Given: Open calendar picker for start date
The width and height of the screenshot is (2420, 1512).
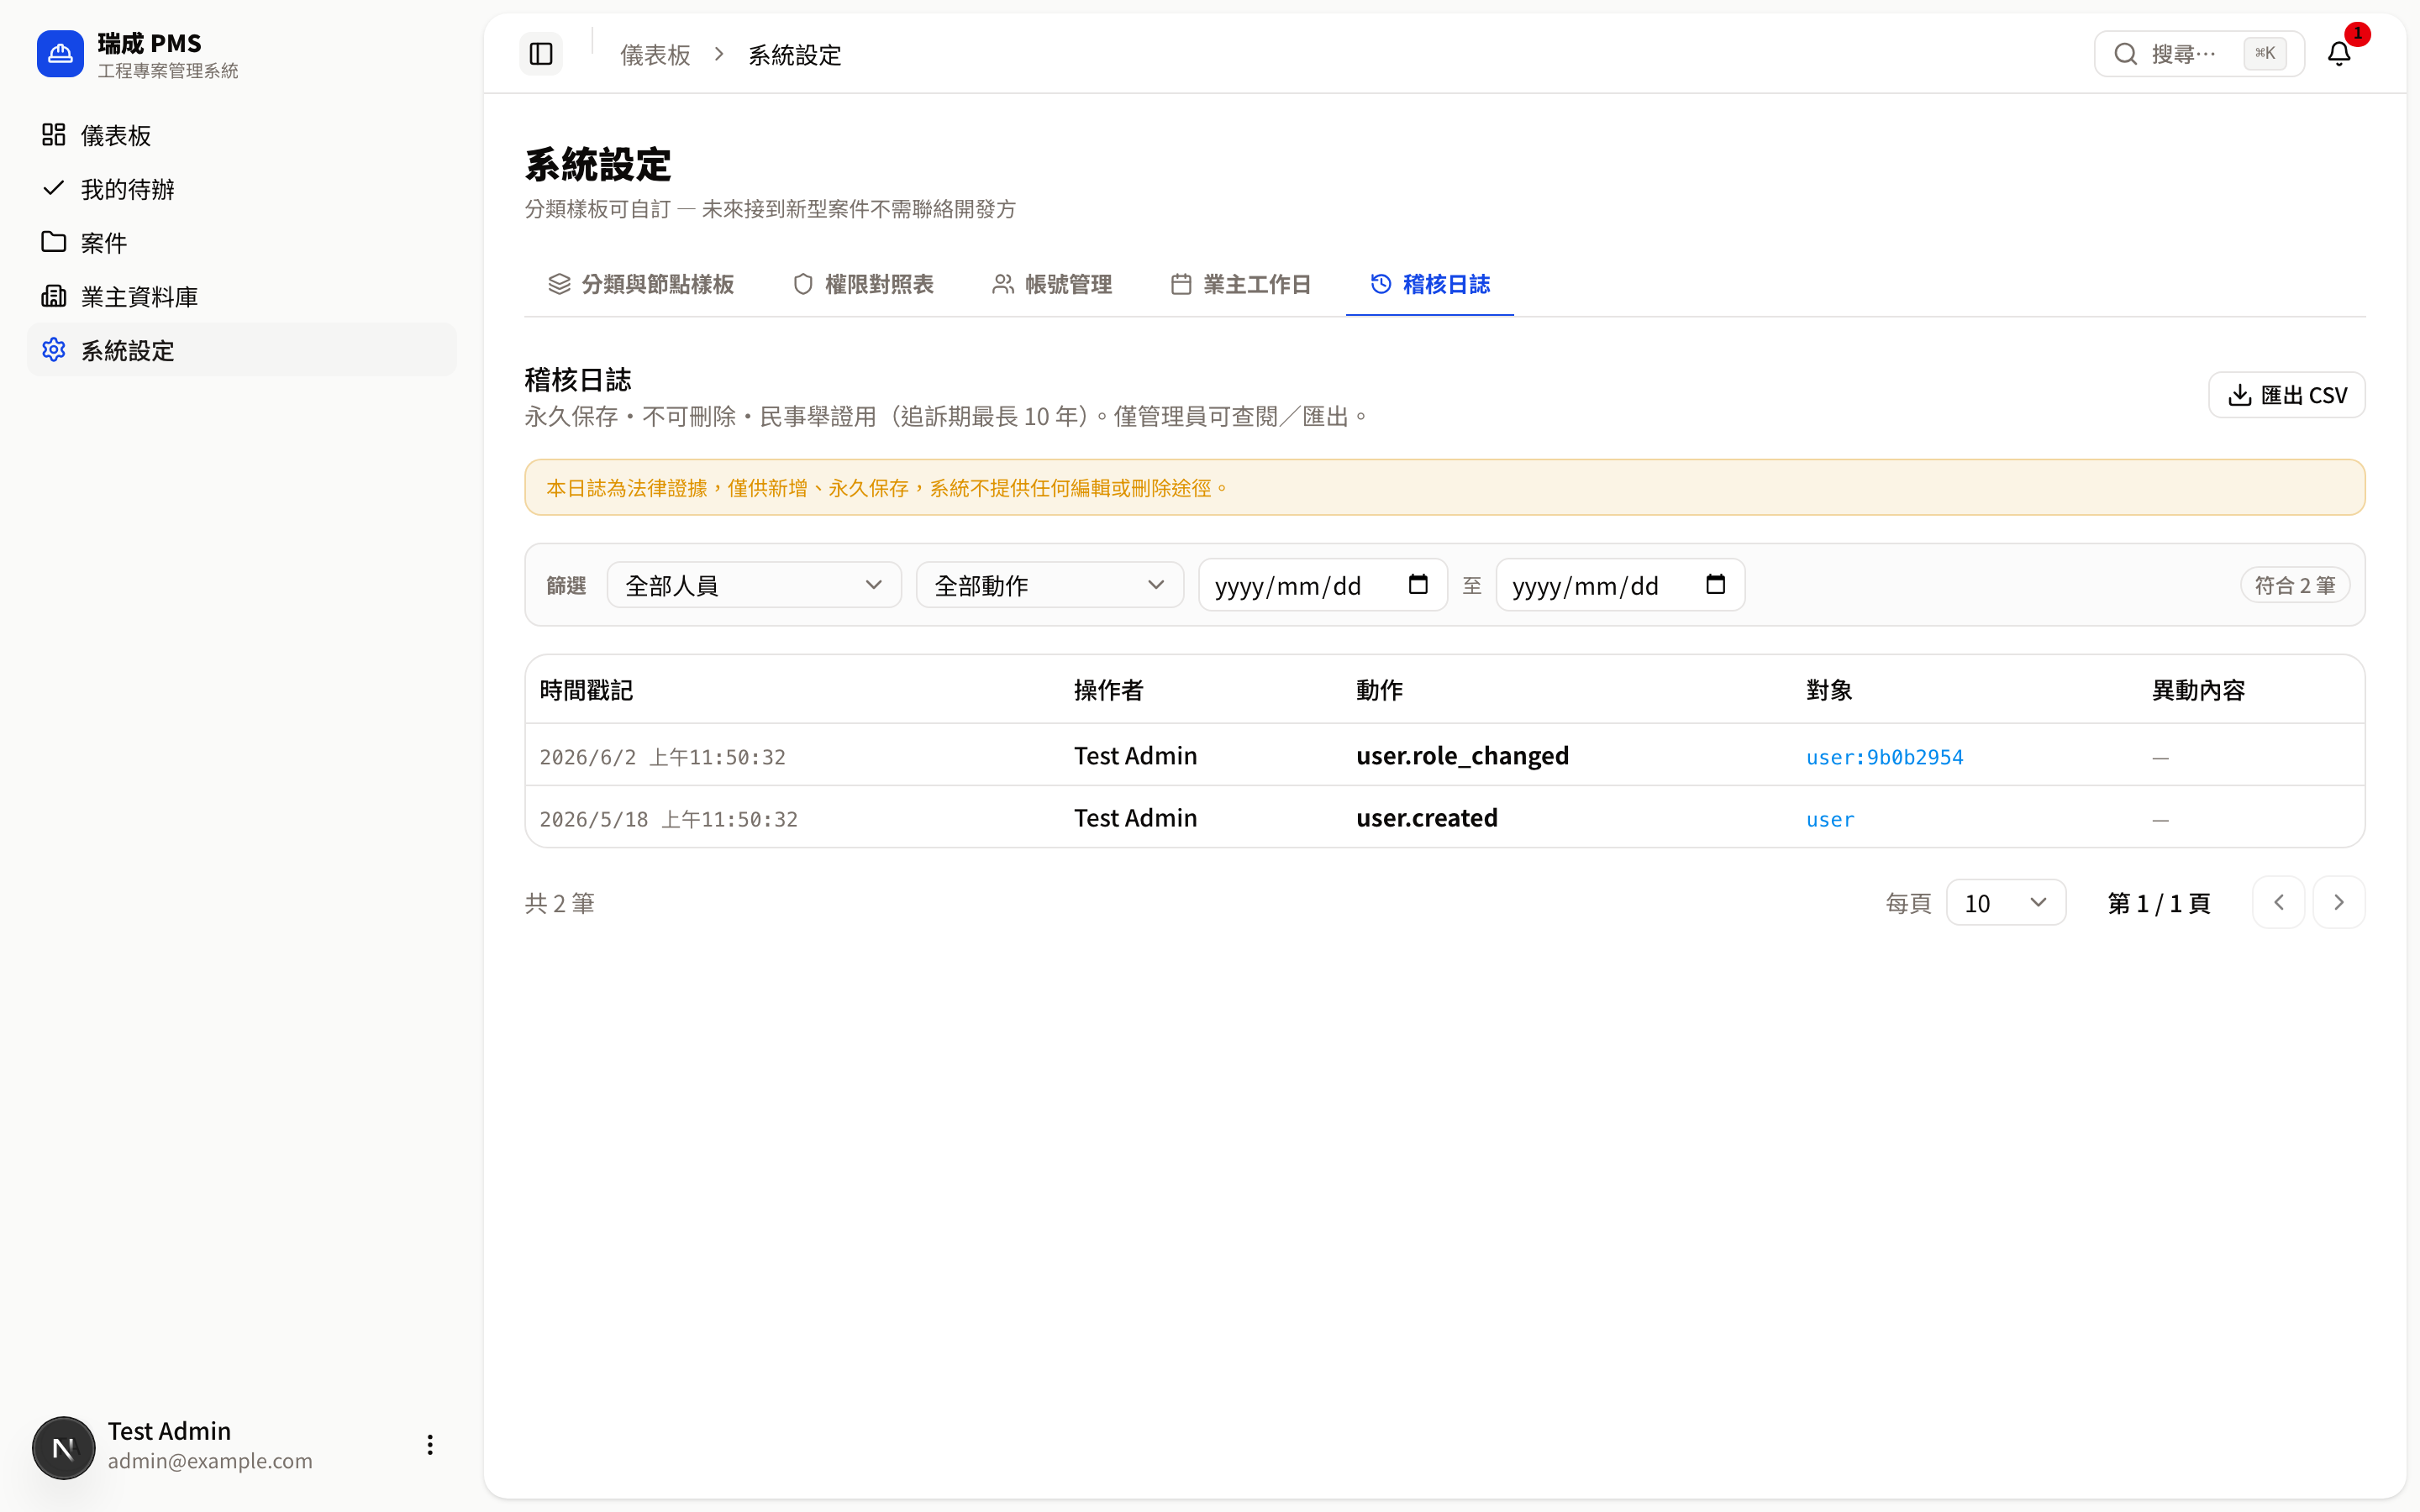Looking at the screenshot, I should [1418, 584].
